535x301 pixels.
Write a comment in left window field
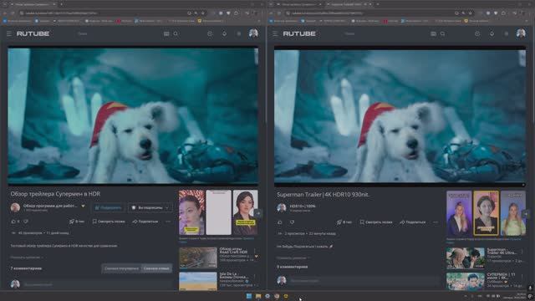pos(97,284)
